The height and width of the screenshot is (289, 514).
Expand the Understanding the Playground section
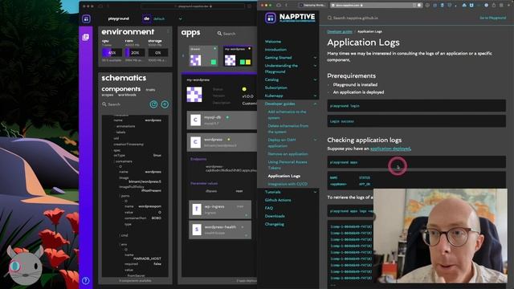[x=315, y=66]
